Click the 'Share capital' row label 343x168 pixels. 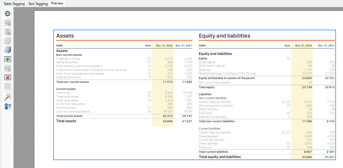pos(207,62)
